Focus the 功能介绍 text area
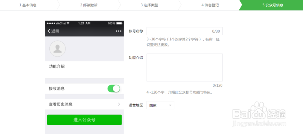The width and height of the screenshot is (303, 134). [x=185, y=67]
